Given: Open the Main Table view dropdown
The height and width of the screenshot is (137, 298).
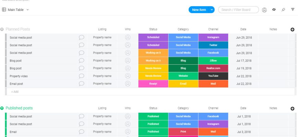Looking at the screenshot, I should coord(27,10).
